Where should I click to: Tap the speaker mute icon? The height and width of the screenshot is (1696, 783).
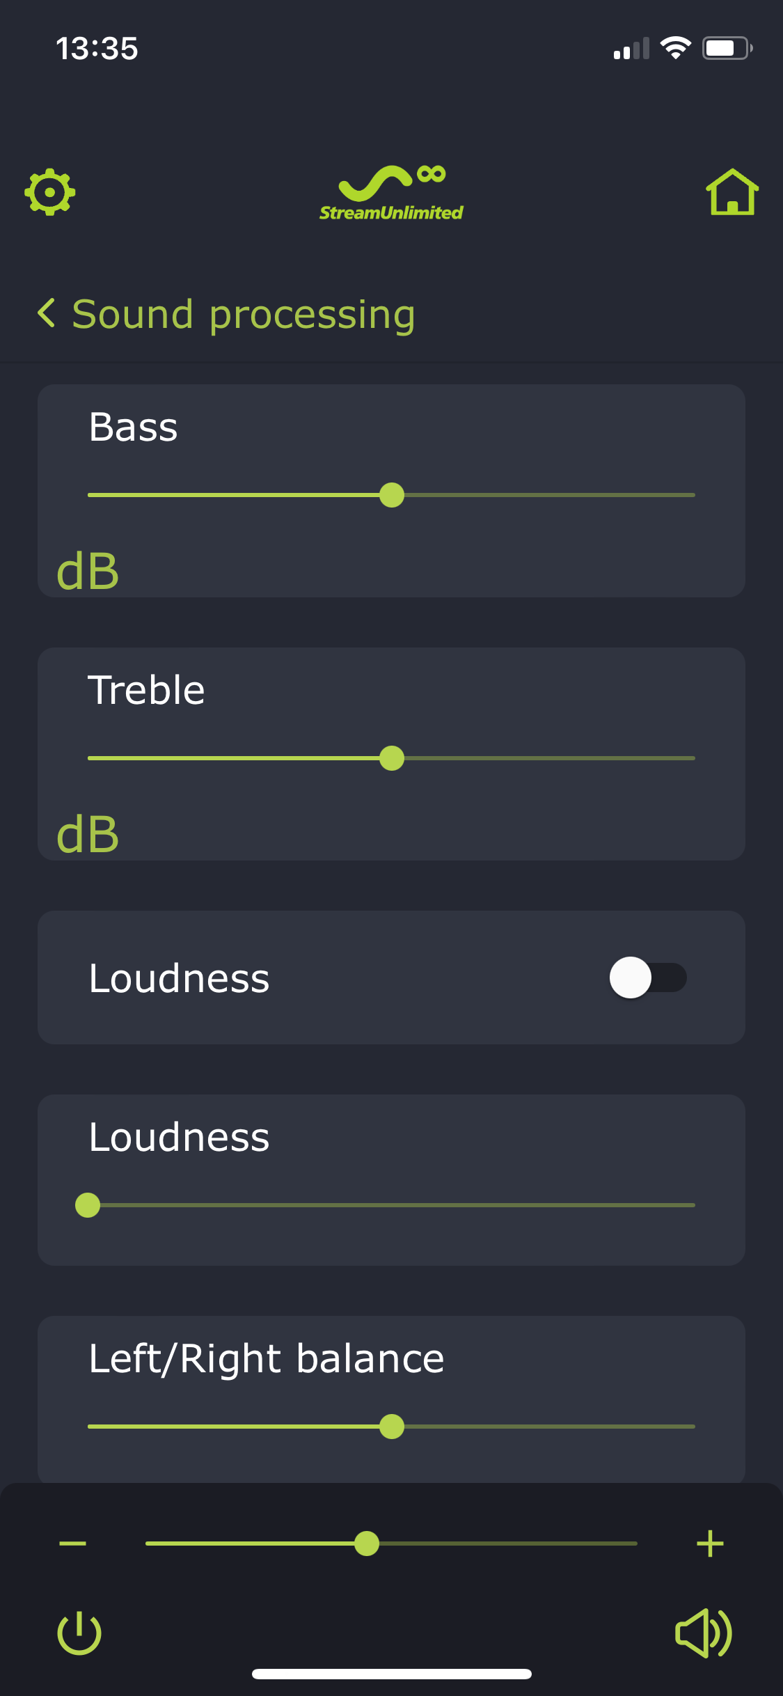click(703, 1633)
